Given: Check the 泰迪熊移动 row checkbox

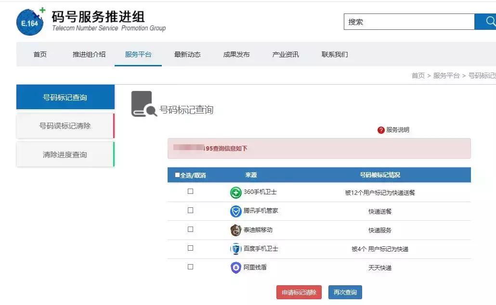Looking at the screenshot, I should pyautogui.click(x=190, y=229).
